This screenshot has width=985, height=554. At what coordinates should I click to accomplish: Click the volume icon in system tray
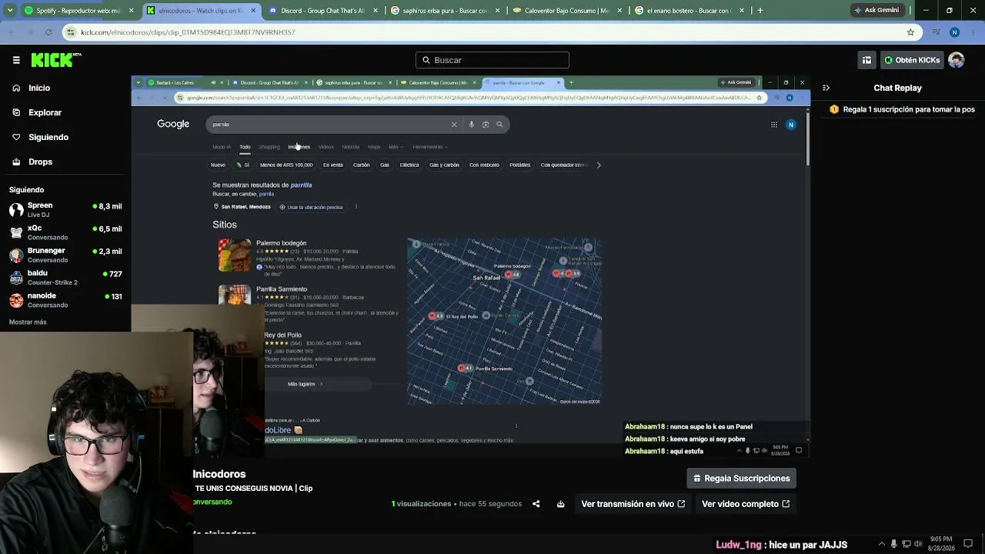click(918, 544)
